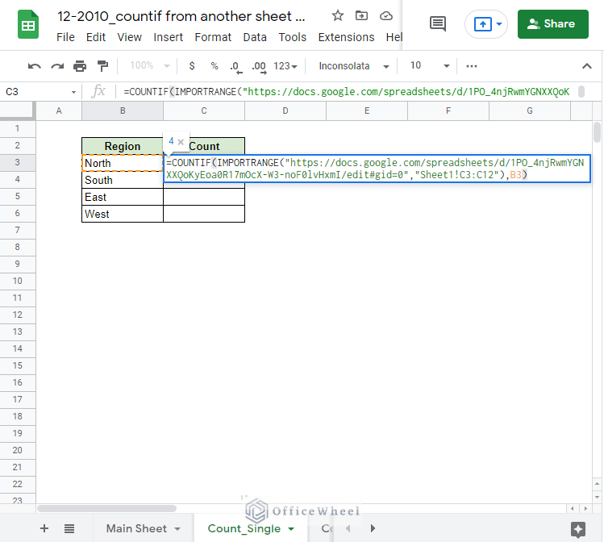Switch to the Main Sheet tab

click(x=136, y=528)
